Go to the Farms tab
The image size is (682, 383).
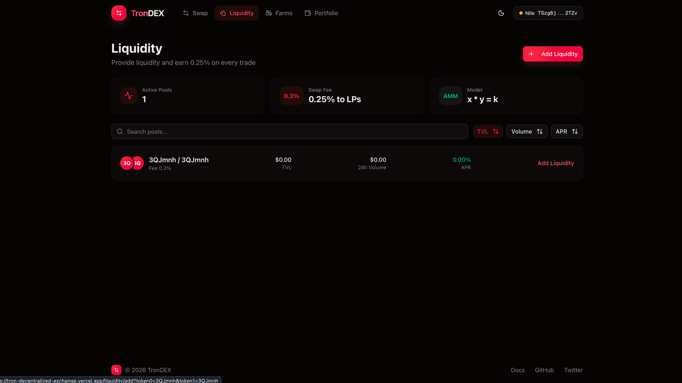point(279,13)
